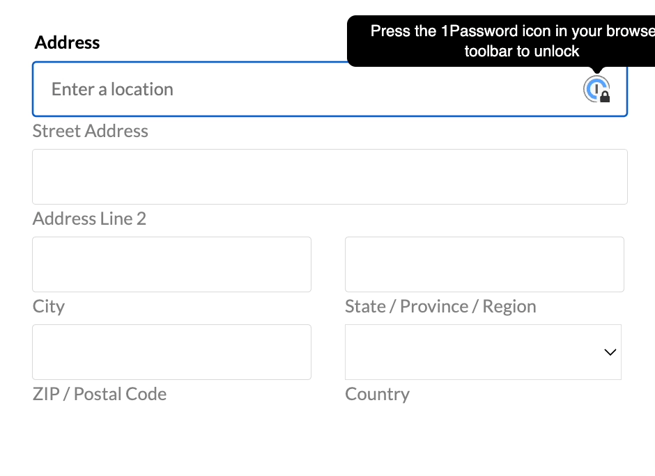The height and width of the screenshot is (476, 655).
Task: Click the 'Press the 1Password icon' tooltip line
Action: [513, 31]
